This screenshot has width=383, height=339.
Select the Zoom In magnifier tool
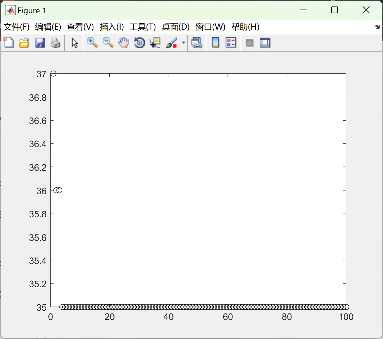[92, 43]
